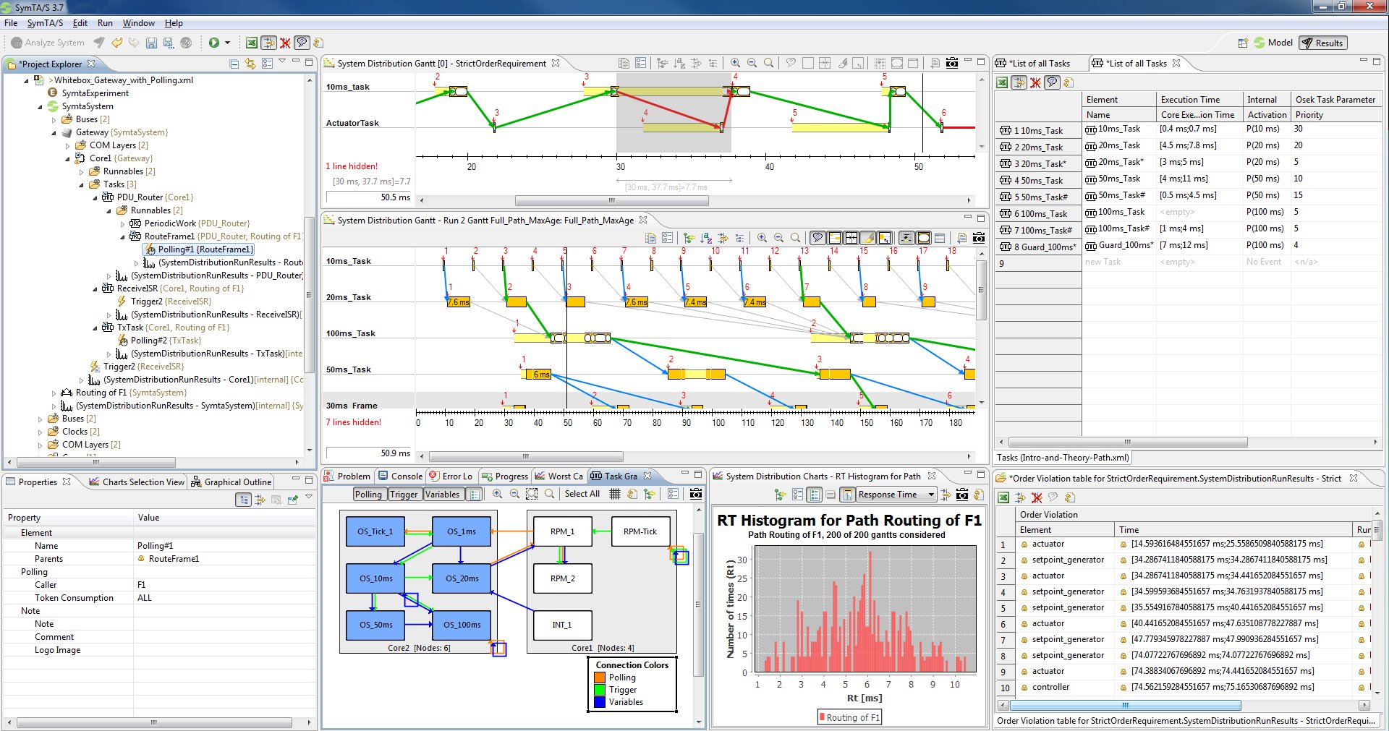Zoom in on the top StrictOrderRequirement Gantt chart

[735, 63]
